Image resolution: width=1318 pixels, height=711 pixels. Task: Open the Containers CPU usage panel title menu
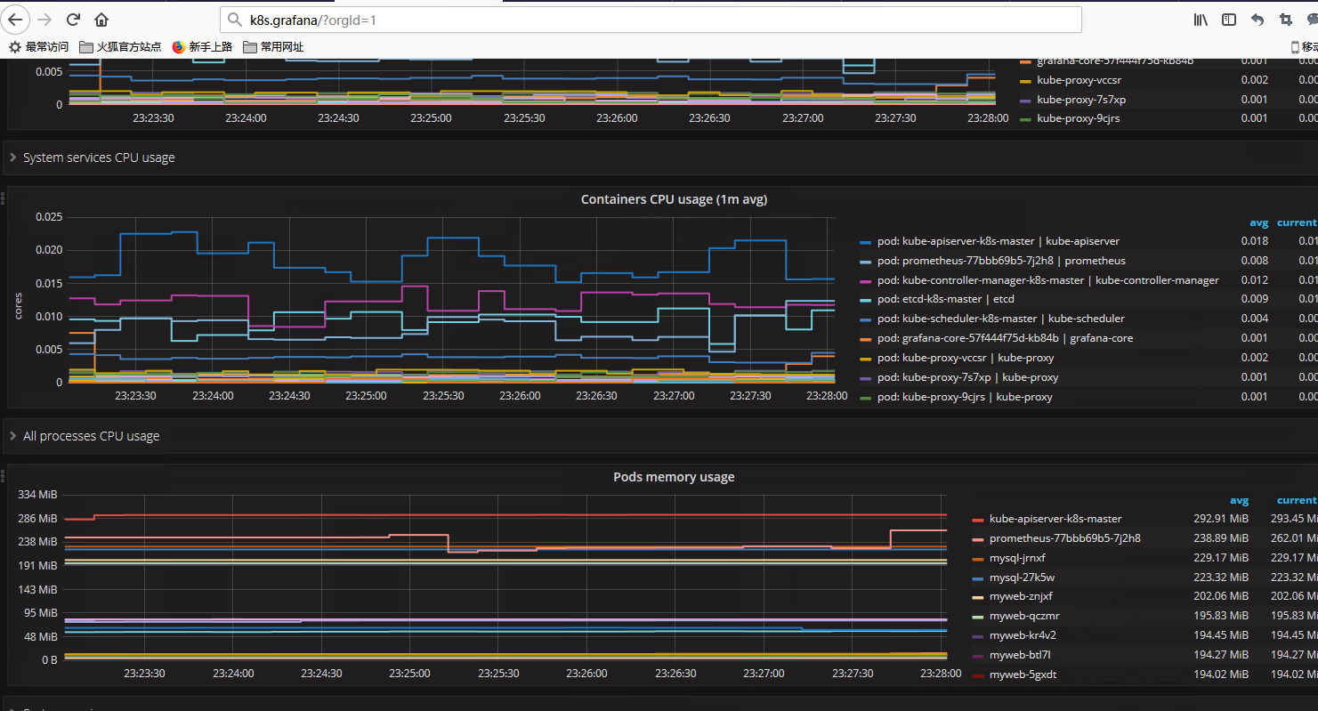point(674,199)
